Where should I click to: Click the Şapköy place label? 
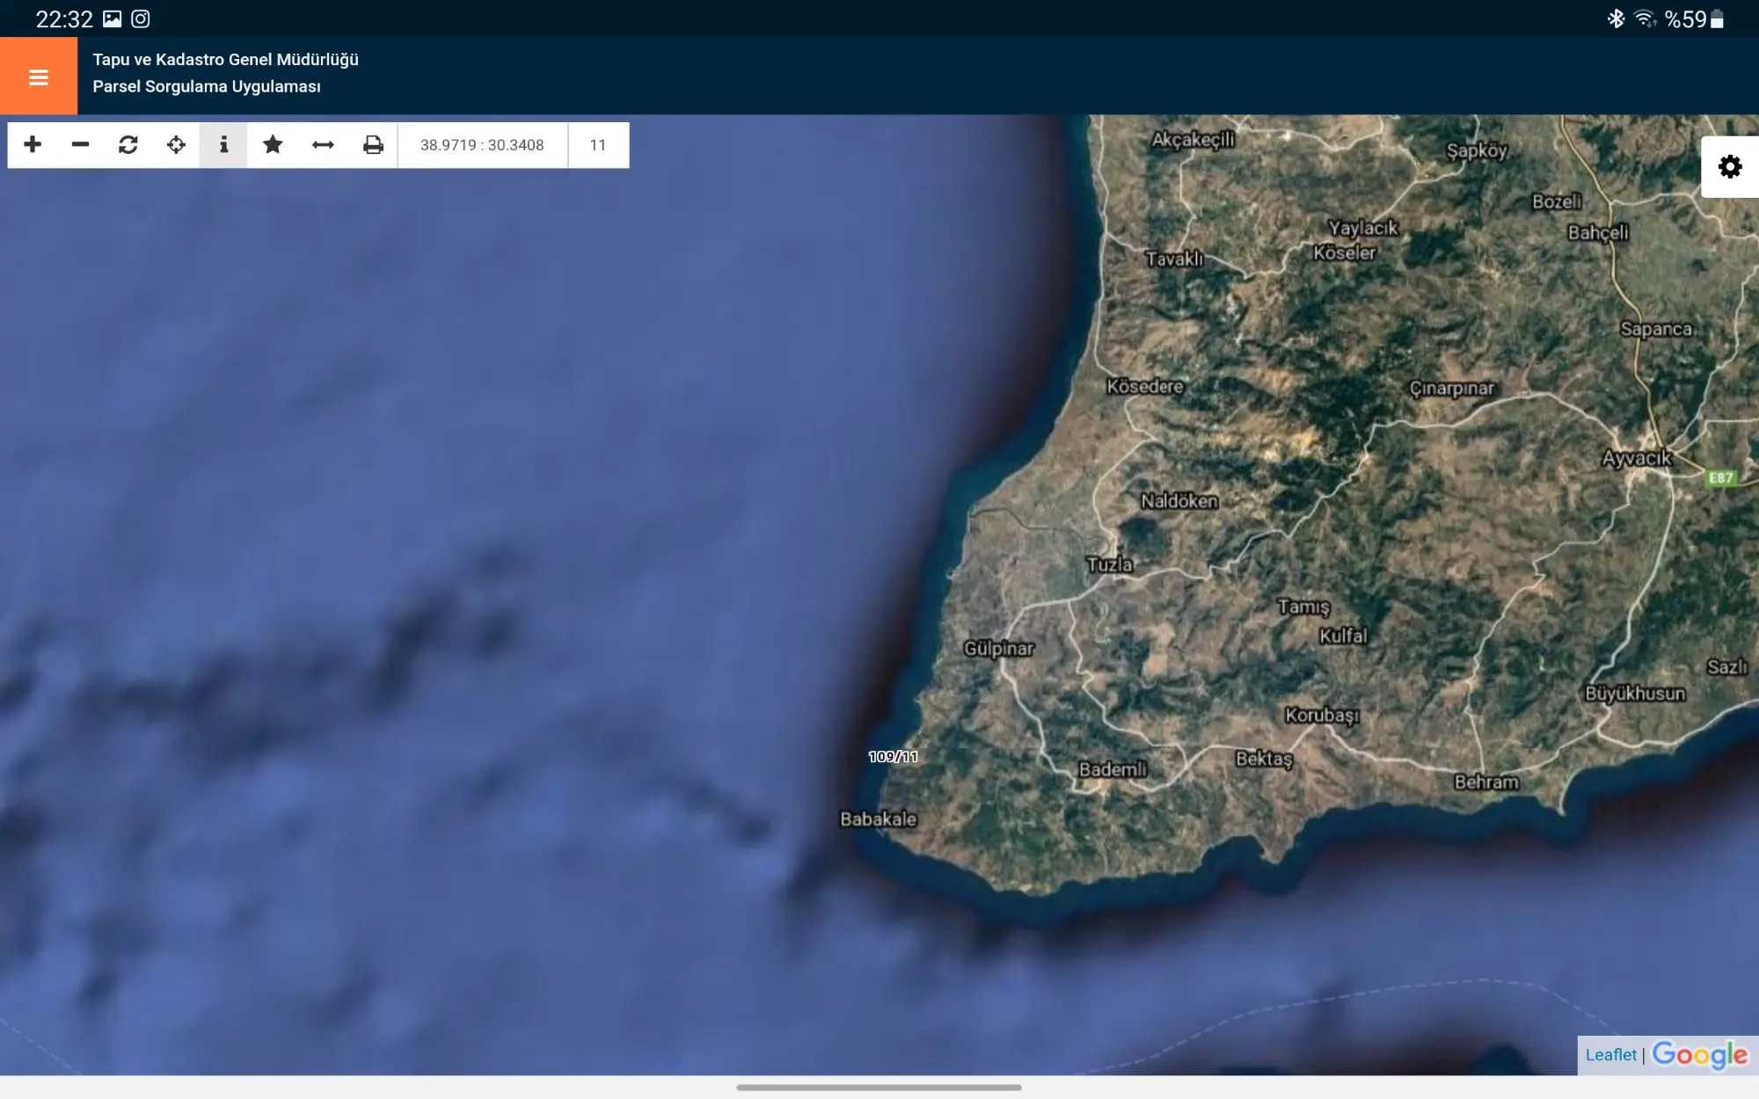click(x=1478, y=151)
